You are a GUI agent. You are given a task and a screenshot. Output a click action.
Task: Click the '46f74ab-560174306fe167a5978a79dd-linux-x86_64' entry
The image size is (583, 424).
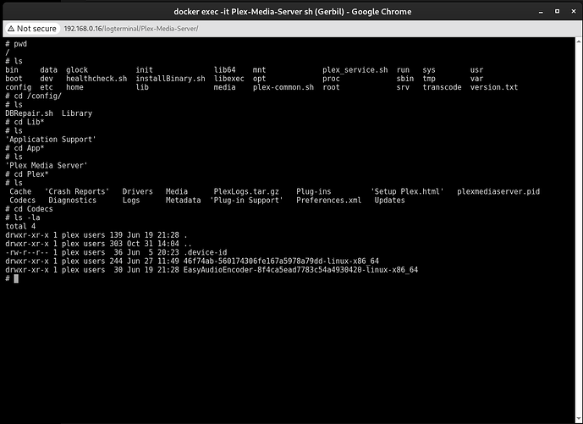[x=281, y=262]
